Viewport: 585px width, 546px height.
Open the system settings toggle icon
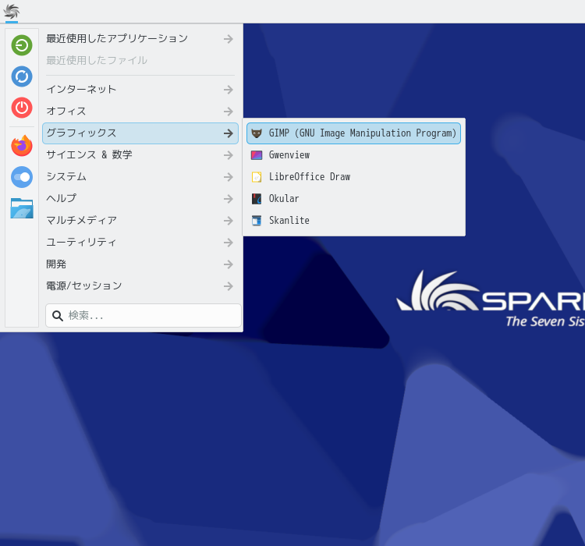click(22, 177)
